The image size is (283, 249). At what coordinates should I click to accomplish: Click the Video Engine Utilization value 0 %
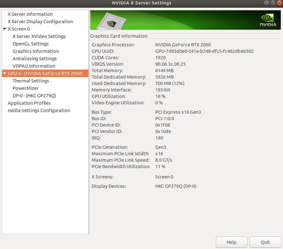pyautogui.click(x=159, y=103)
